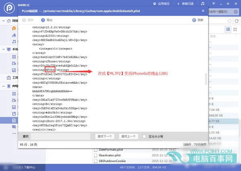Collapse the 网络 home section in sidebar
Image resolution: width=241 pixels, height=171 pixels.
point(4,21)
